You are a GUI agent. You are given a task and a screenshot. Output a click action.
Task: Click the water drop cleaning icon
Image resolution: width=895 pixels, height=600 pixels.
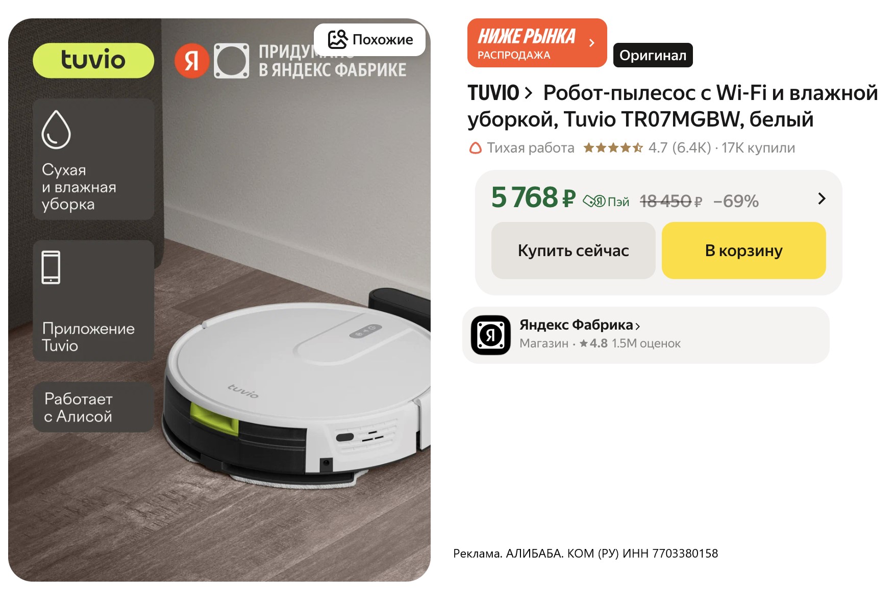click(x=56, y=130)
